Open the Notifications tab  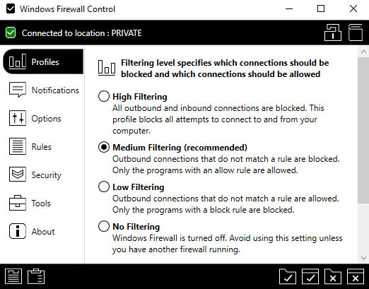[x=43, y=90]
